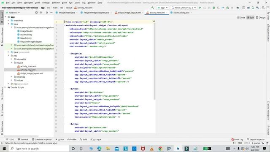
Task: Open the File menu
Action: pyautogui.click(x=8, y=3)
